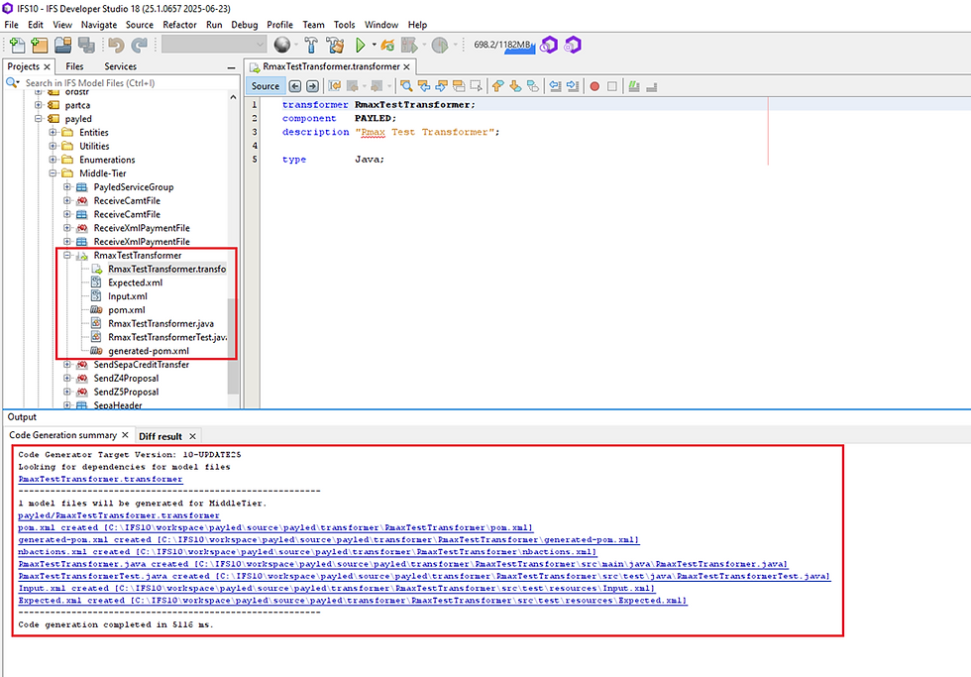Click the Save All toolbar icon
The width and height of the screenshot is (971, 677).
click(86, 46)
